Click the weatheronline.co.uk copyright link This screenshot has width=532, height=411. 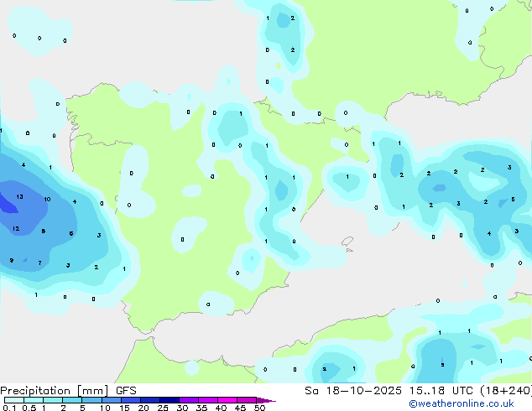pos(462,403)
